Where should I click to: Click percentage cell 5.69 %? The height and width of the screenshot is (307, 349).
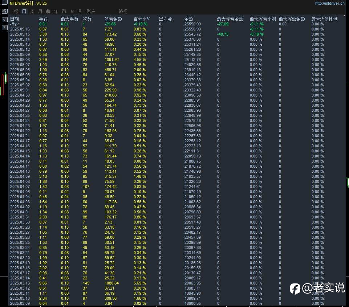pos(140,283)
